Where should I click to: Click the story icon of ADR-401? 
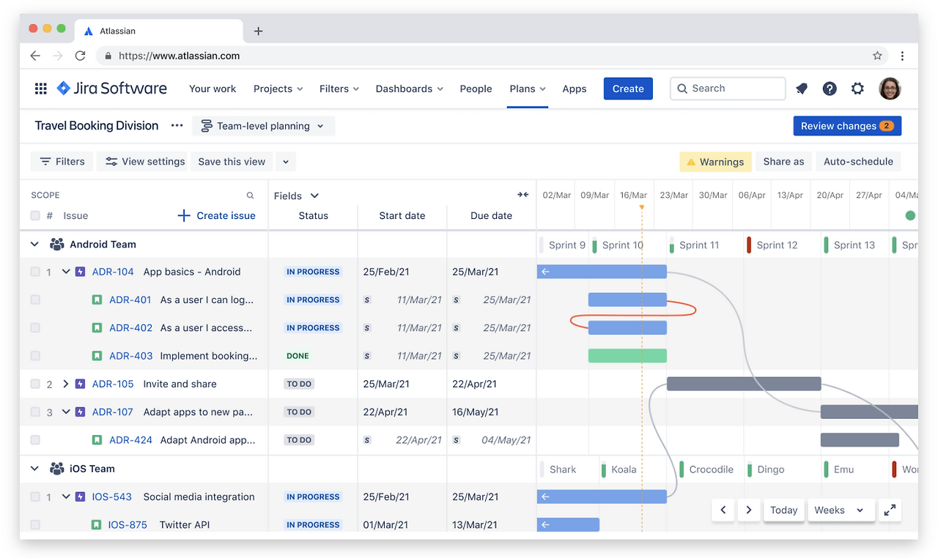click(x=97, y=300)
